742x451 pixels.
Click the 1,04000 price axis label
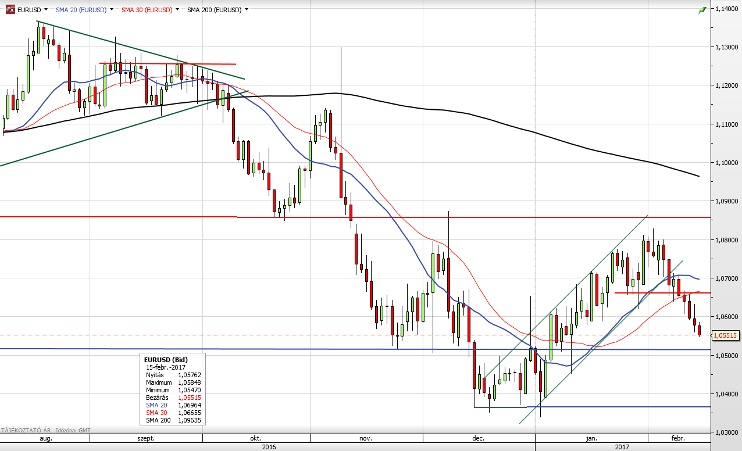click(x=726, y=394)
